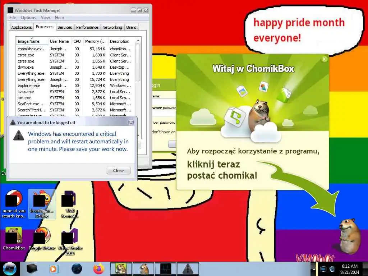Screen dimensions: 368x276
Task: Open the Options menu in Task Manager
Action: (x=28, y=18)
